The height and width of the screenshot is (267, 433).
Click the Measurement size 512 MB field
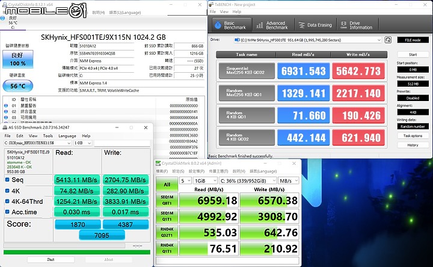(x=413, y=84)
